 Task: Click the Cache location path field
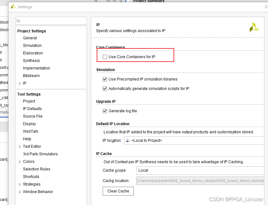click(x=200, y=181)
